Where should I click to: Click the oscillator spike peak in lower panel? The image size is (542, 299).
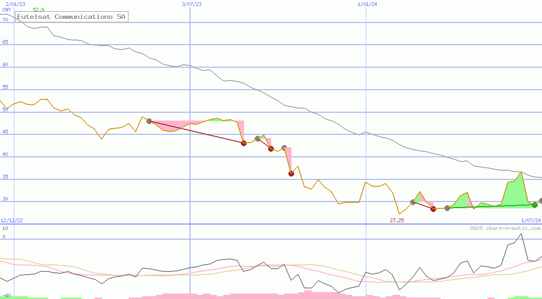(x=521, y=234)
